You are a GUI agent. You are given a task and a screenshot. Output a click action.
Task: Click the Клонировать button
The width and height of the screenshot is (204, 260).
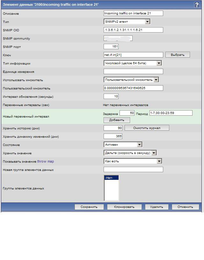point(124,207)
